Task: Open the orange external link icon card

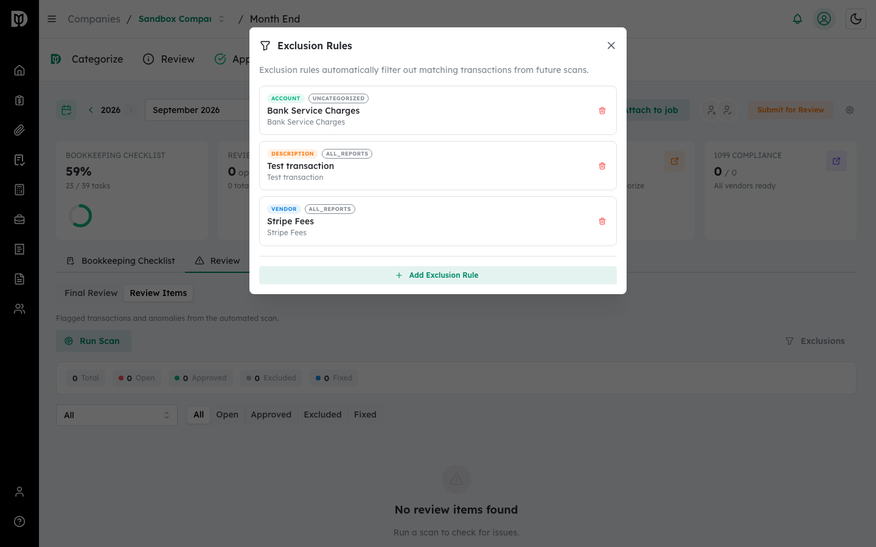Action: tap(675, 161)
